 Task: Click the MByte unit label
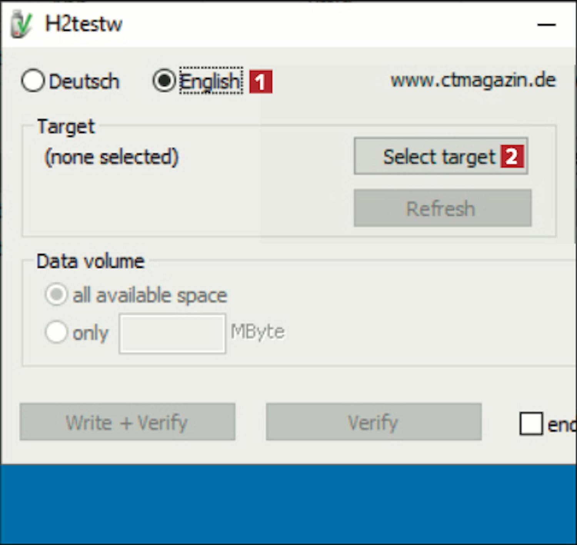257,331
